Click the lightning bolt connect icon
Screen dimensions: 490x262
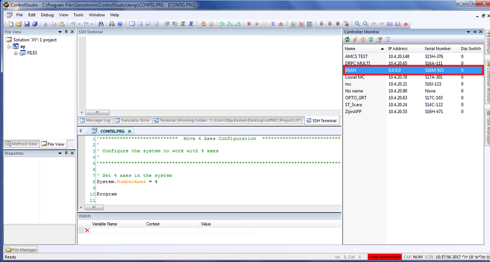click(355, 40)
